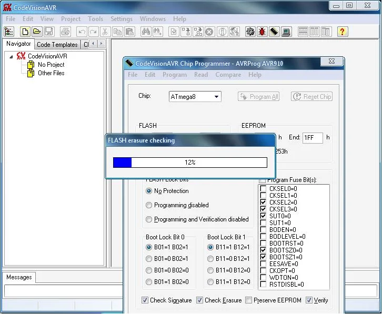
Task: Open the Chip selection dropdown
Action: (216, 97)
